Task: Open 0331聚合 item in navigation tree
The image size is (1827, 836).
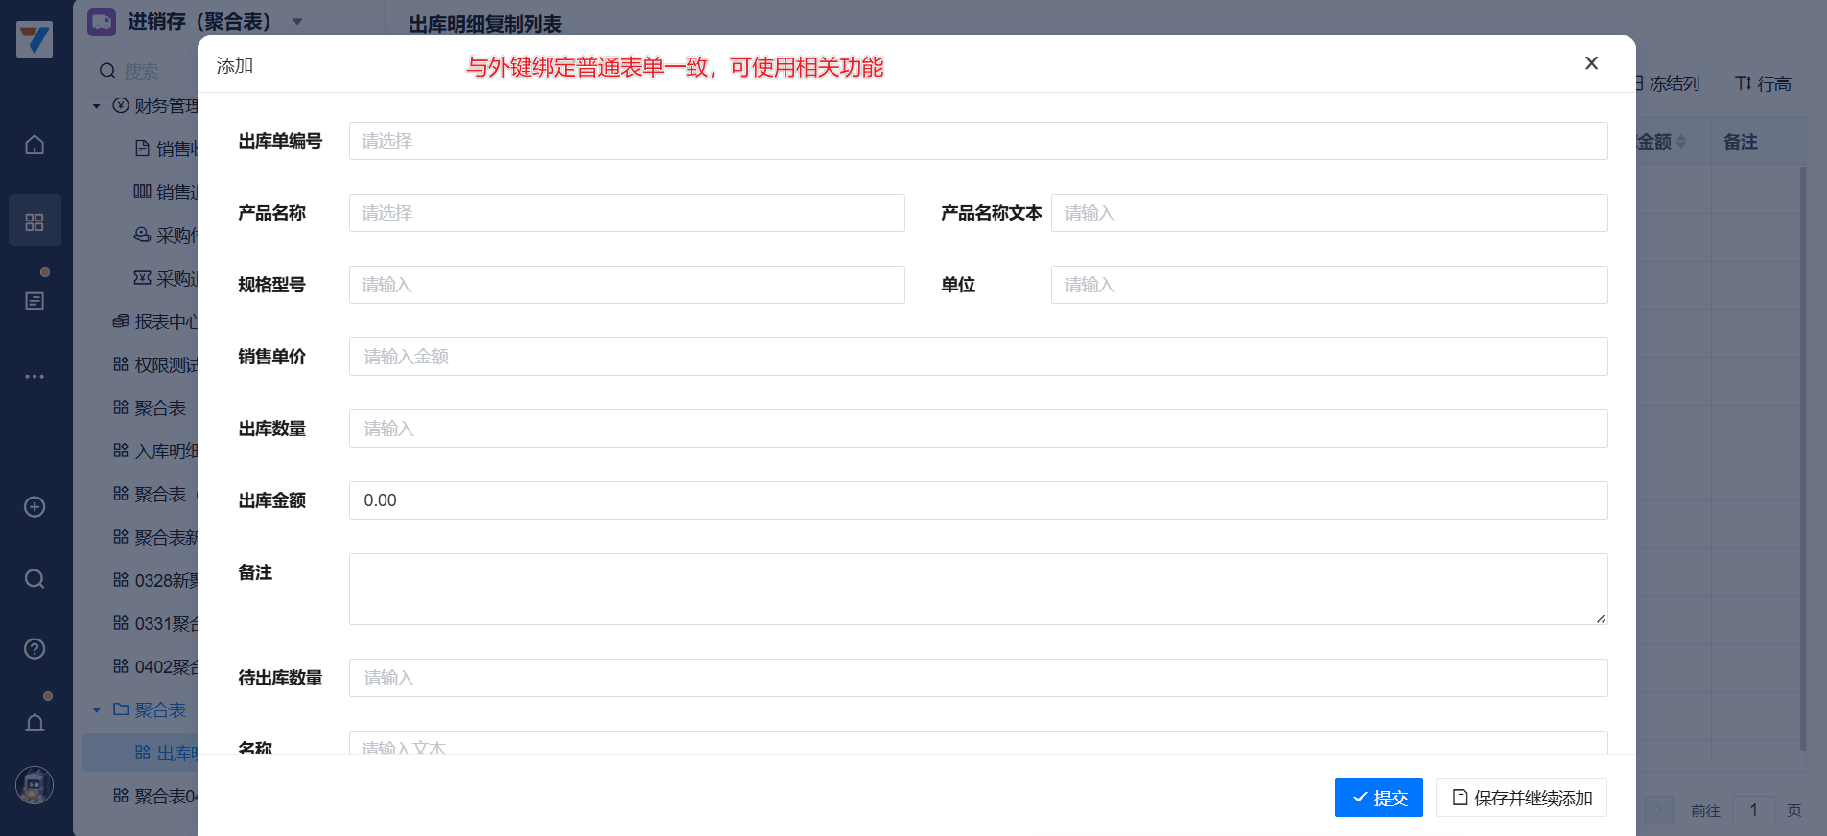Action: click(x=155, y=624)
